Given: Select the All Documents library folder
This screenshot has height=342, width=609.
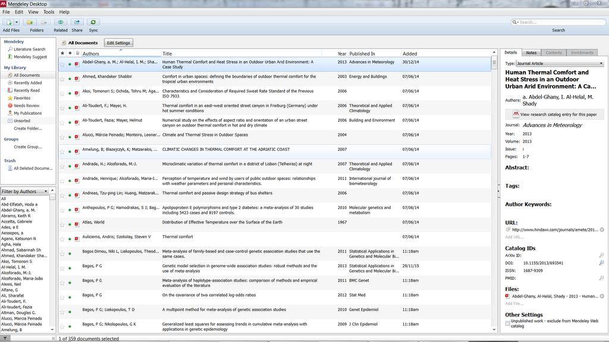Looking at the screenshot, I should point(26,75).
